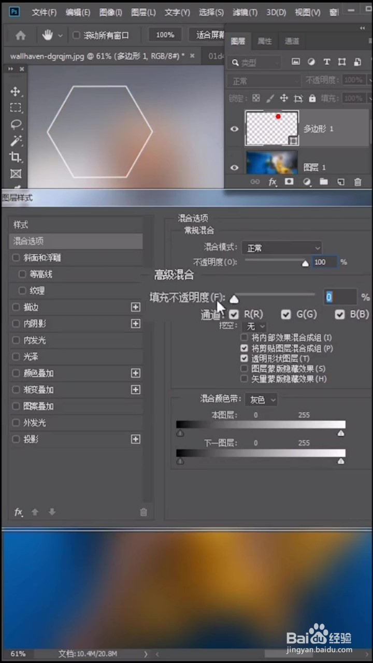Click fx icon at bottom of styles list

pos(19,512)
